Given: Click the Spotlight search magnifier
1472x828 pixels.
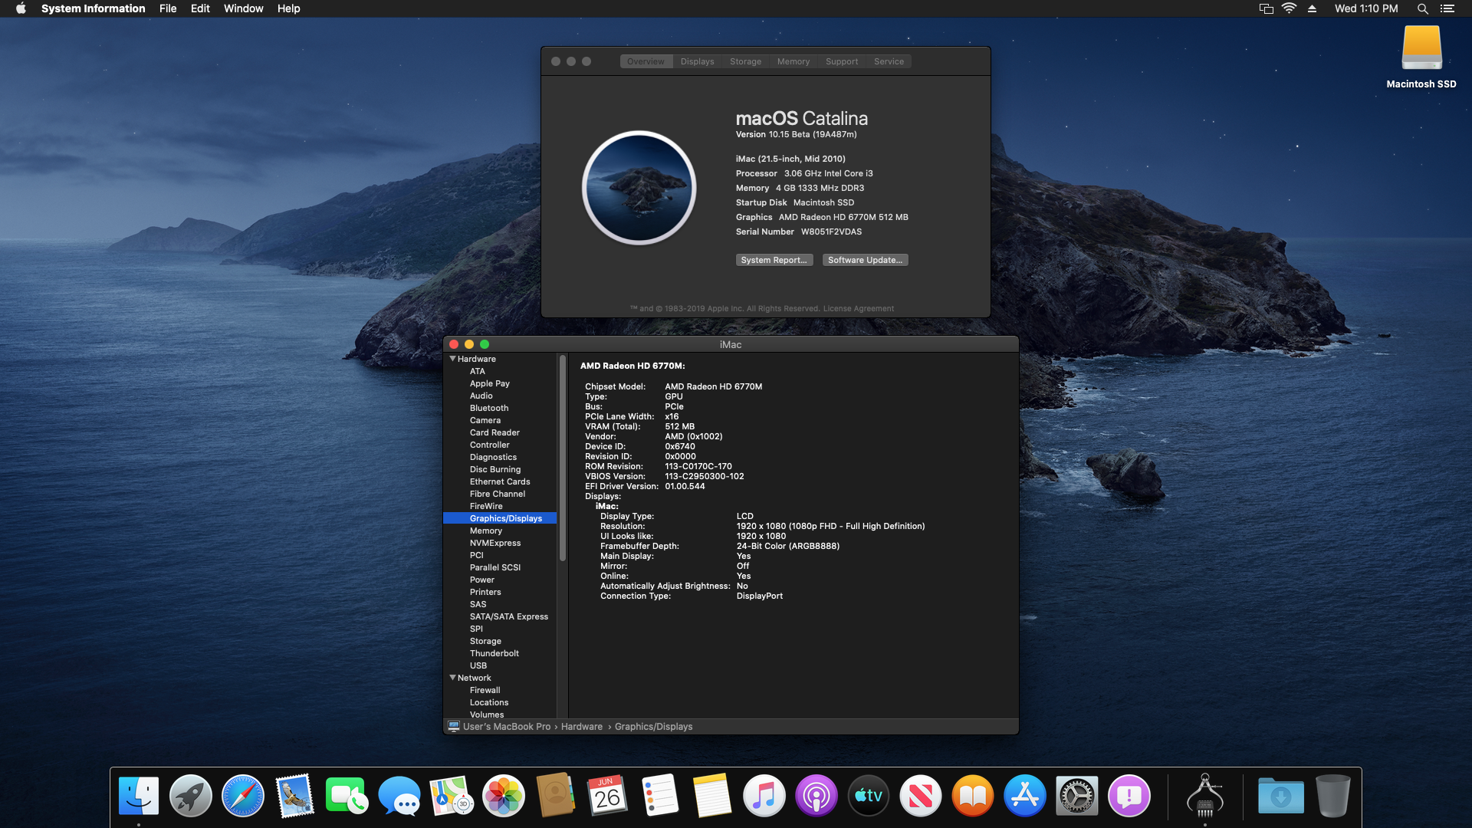Looking at the screenshot, I should tap(1422, 8).
